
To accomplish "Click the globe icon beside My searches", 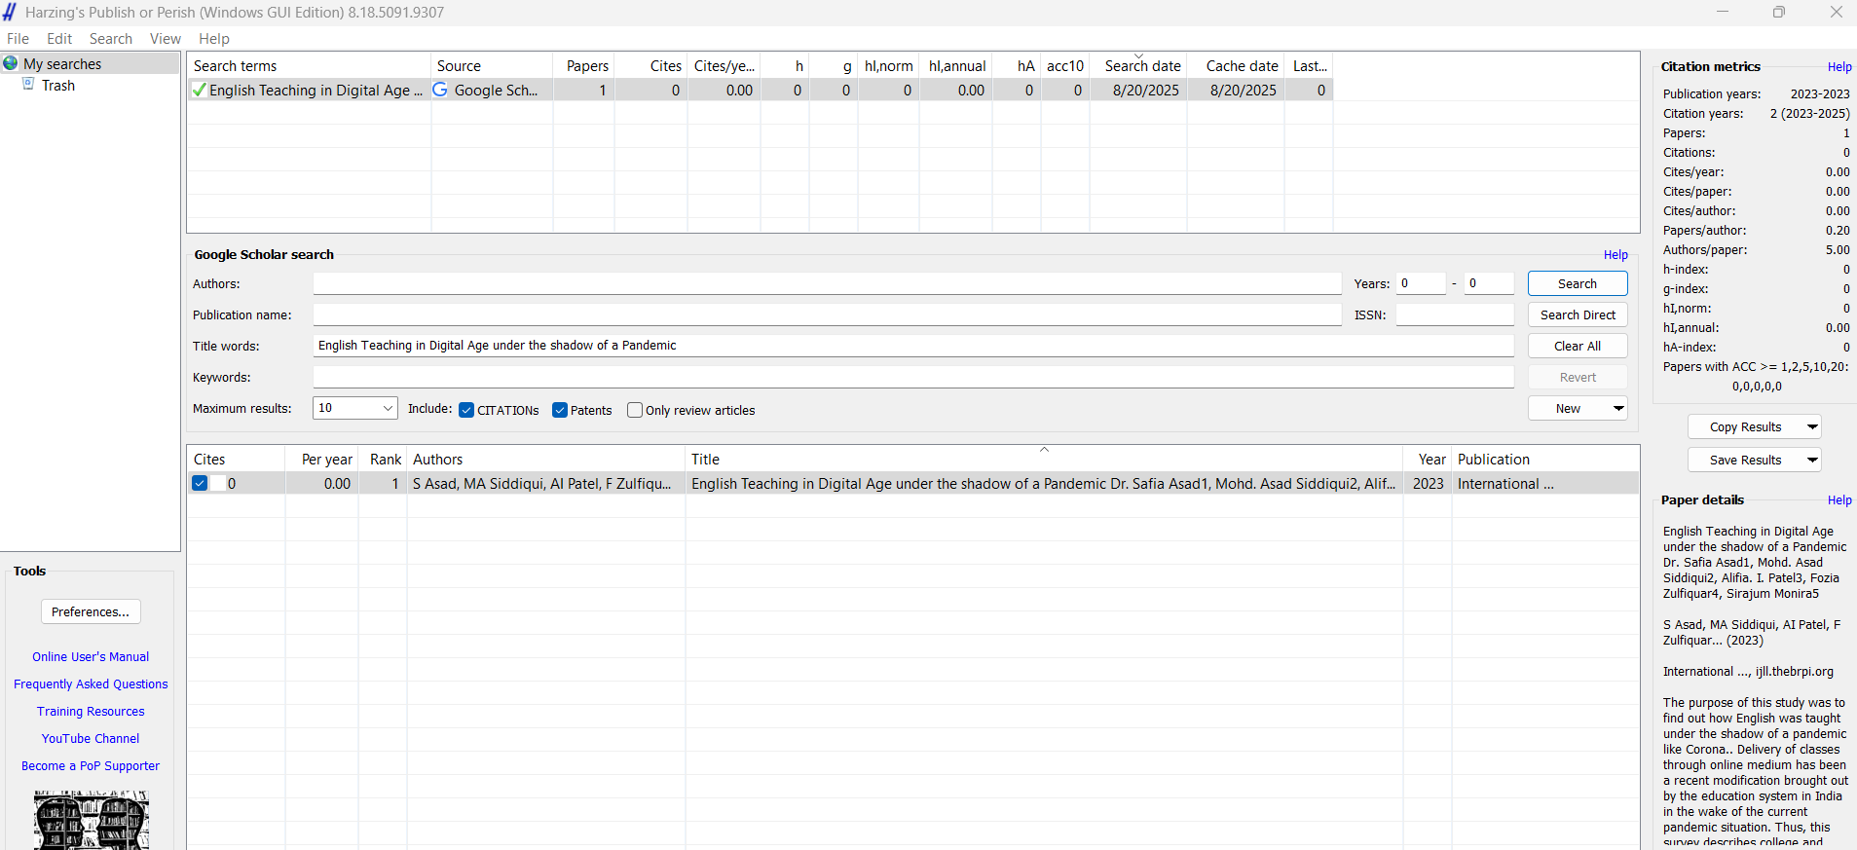I will pos(11,63).
